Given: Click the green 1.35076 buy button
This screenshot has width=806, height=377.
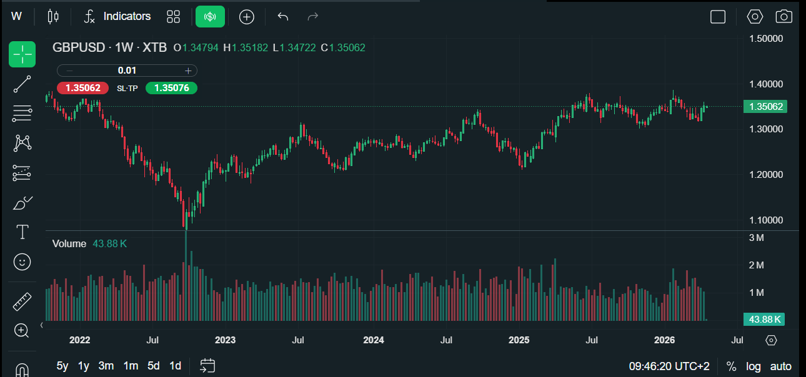Looking at the screenshot, I should pyautogui.click(x=171, y=88).
